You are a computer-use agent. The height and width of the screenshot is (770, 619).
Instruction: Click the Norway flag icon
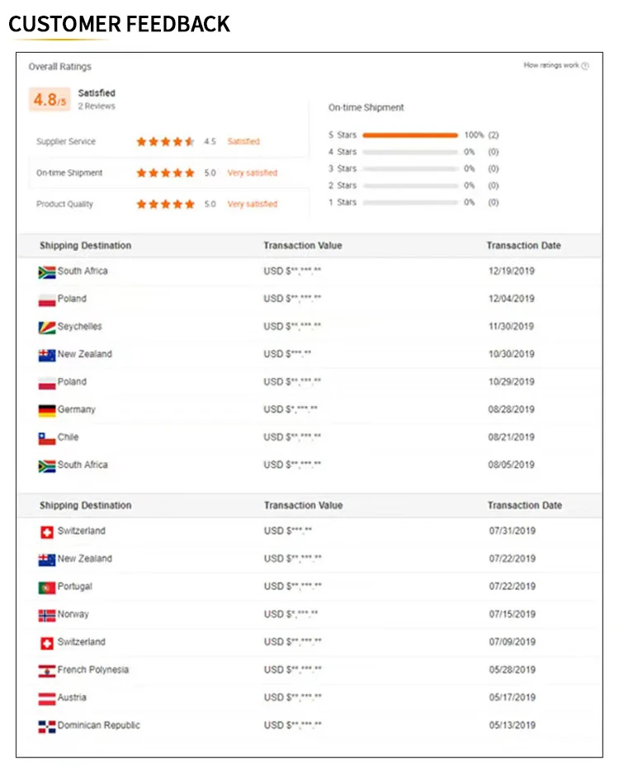tap(46, 615)
